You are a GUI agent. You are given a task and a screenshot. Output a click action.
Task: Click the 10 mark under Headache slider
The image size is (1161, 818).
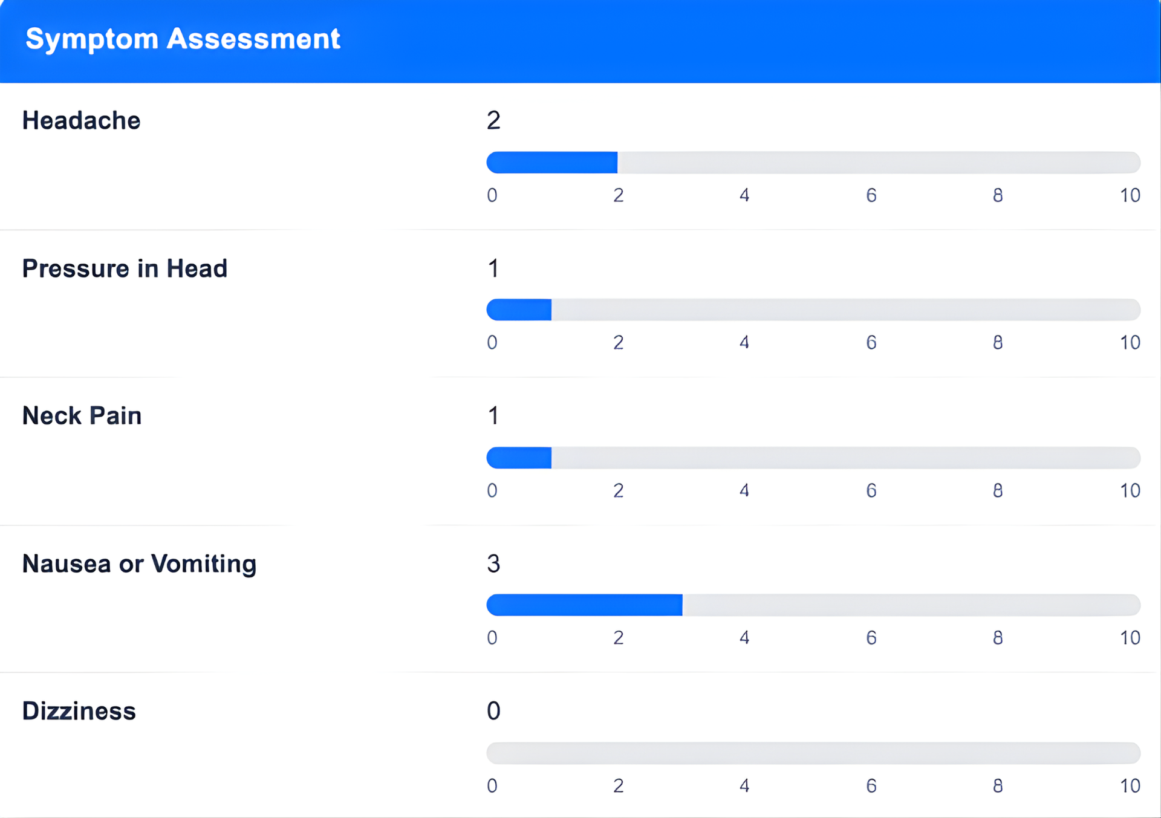click(1130, 195)
